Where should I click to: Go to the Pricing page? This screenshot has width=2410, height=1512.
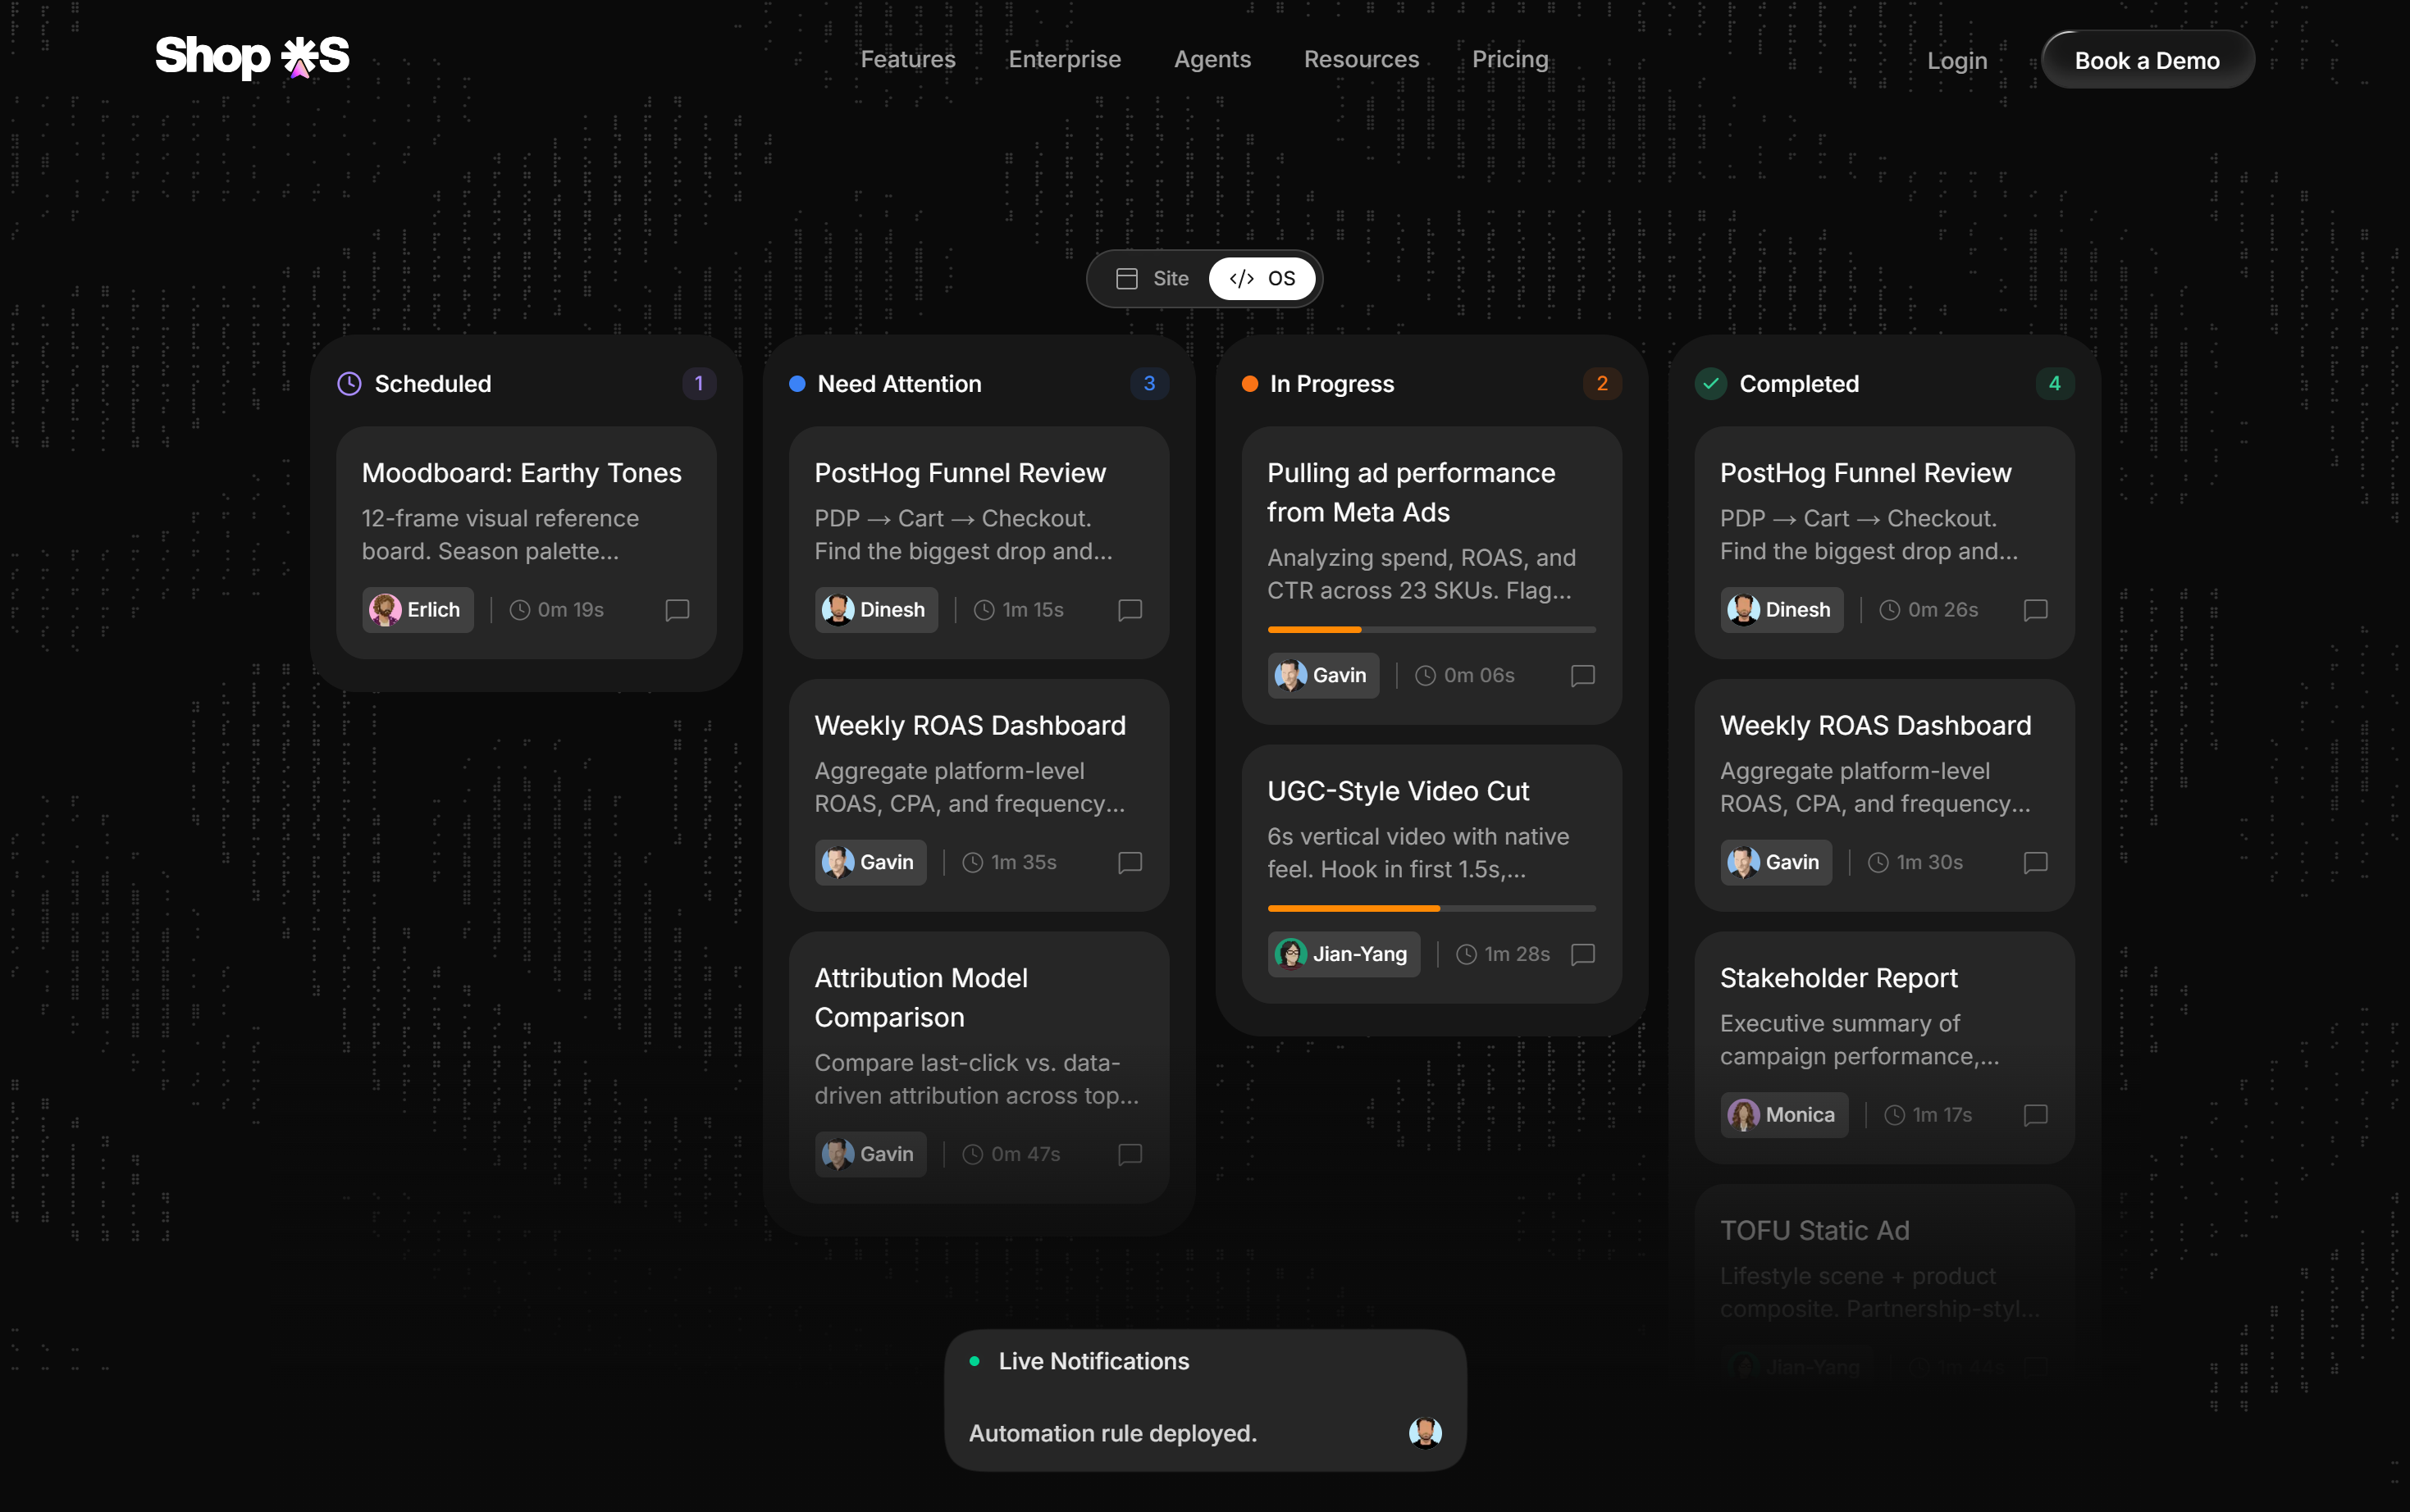click(1509, 59)
